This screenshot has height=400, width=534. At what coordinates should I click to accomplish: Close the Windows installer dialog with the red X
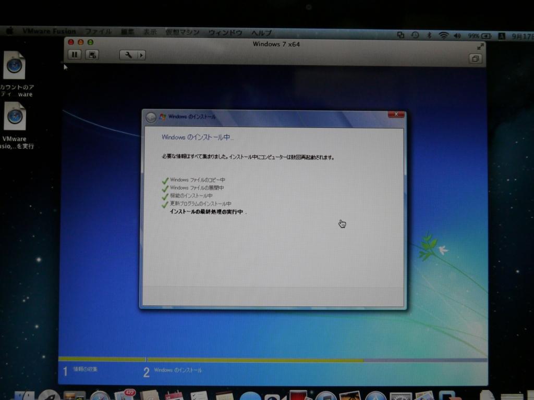pos(396,115)
